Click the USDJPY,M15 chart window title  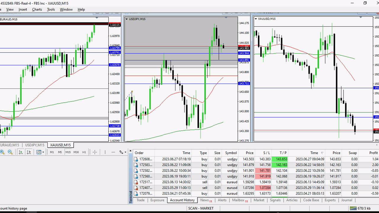click(137, 19)
